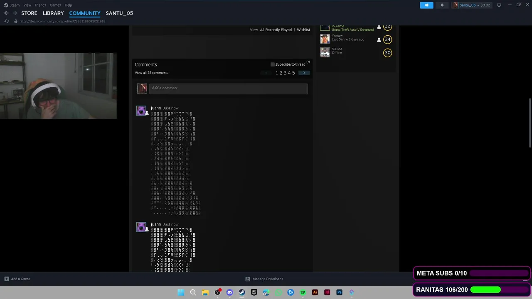532x299 pixels.
Task: Open Microsoft Edge from taskbar
Action: (266, 292)
